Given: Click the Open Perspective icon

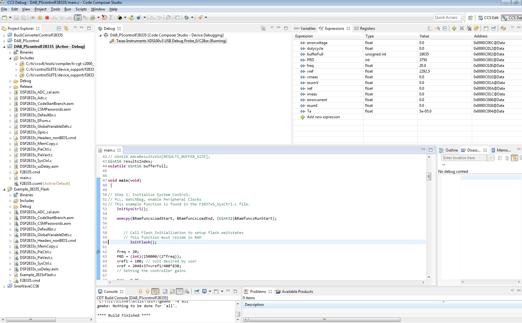Looking at the screenshot, I should 471,18.
